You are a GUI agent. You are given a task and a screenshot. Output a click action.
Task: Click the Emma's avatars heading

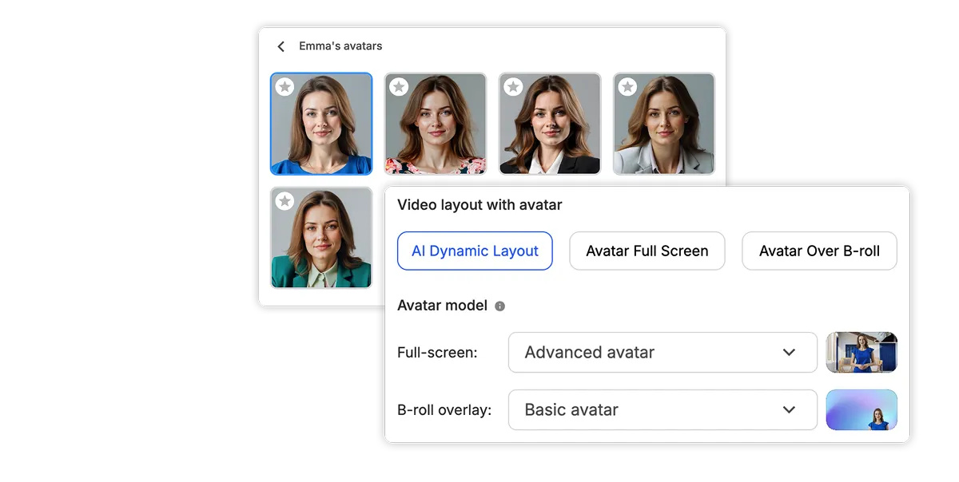[x=340, y=46]
